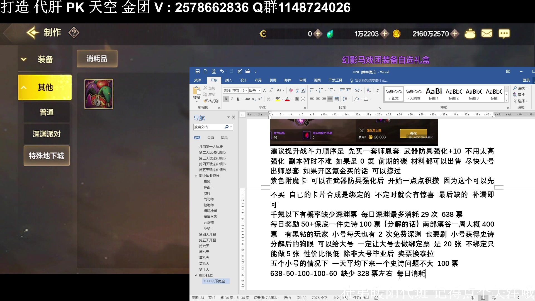The image size is (535, 301).
Task: Click the new blank document icon
Action: pyautogui.click(x=205, y=72)
